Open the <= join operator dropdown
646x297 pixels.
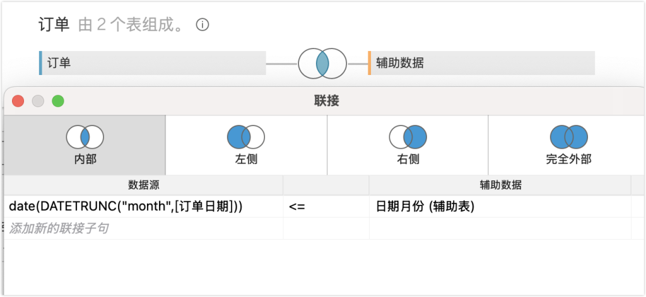coord(326,206)
